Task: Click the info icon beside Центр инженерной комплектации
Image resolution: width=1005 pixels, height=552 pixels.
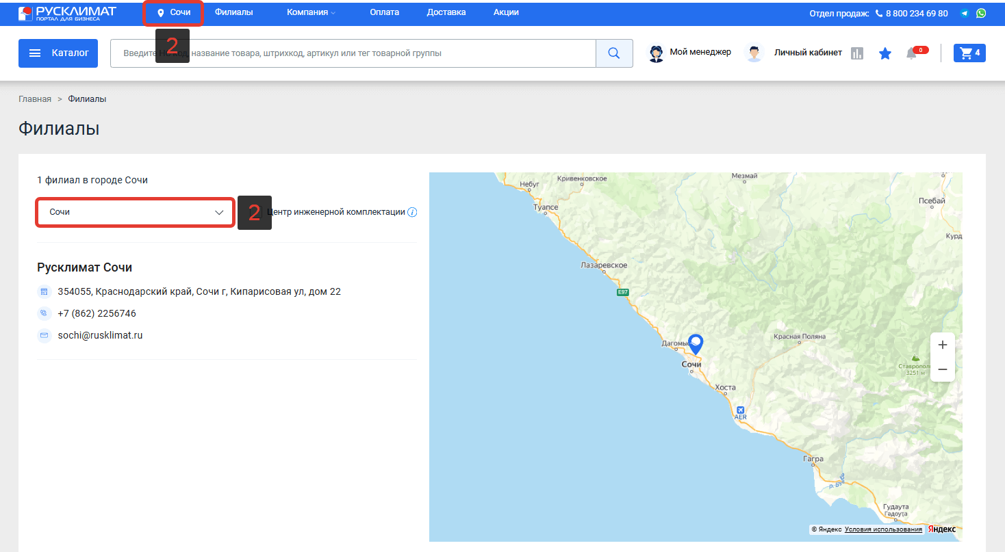Action: coord(412,212)
